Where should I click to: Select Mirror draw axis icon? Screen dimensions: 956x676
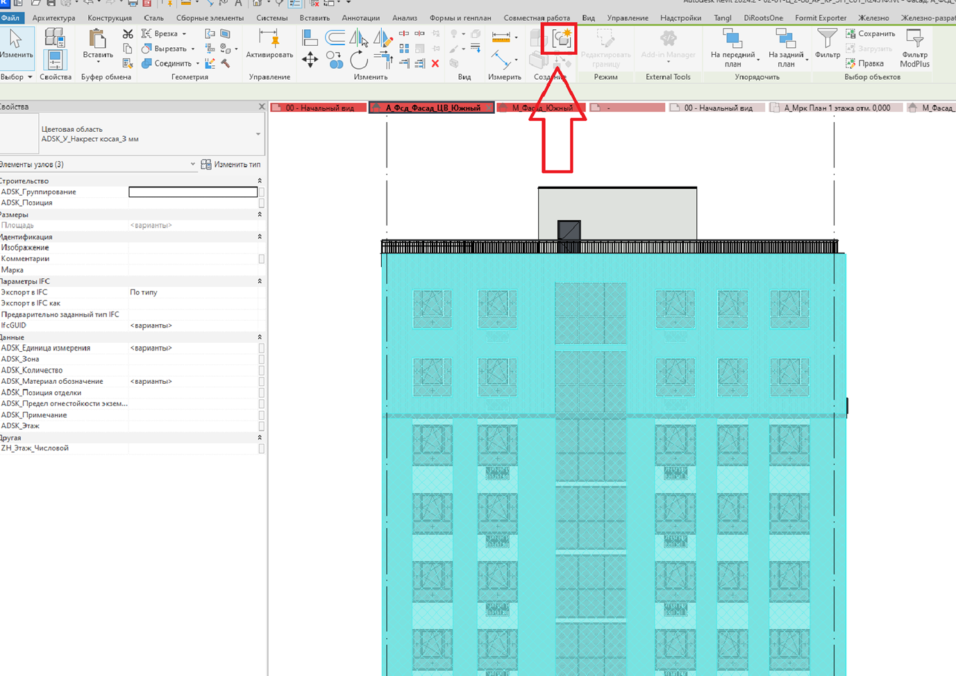pos(383,37)
